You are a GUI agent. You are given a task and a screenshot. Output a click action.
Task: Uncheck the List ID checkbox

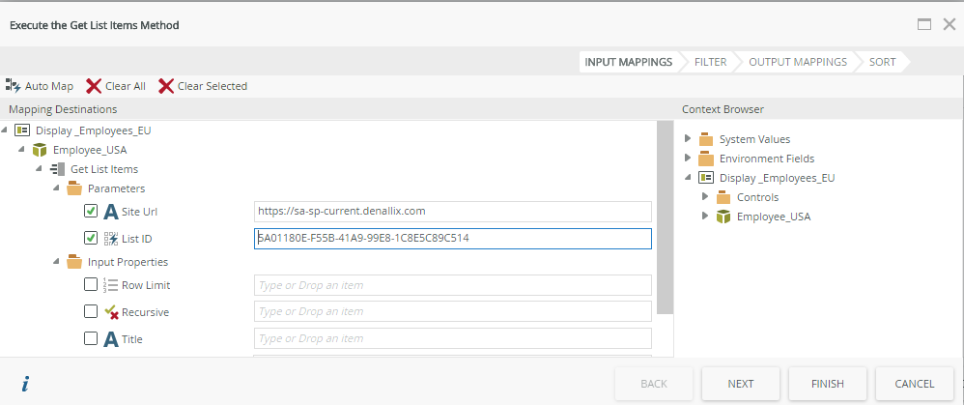click(91, 238)
